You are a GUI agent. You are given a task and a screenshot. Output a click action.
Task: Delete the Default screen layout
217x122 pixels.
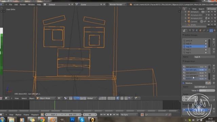click(x=72, y=4)
